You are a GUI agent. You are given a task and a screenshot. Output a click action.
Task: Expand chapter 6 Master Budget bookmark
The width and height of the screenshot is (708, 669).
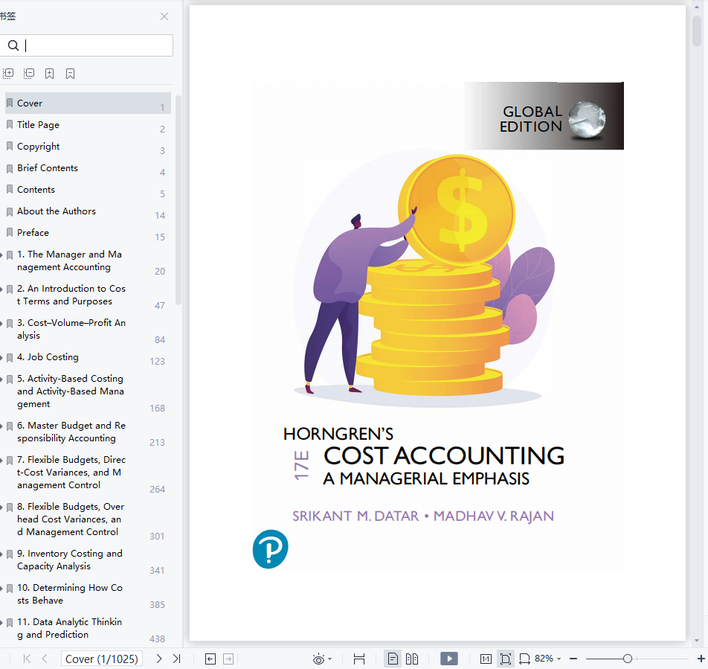[1, 426]
